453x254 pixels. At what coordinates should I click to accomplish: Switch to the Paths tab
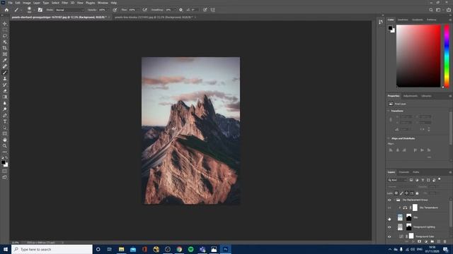click(x=416, y=172)
